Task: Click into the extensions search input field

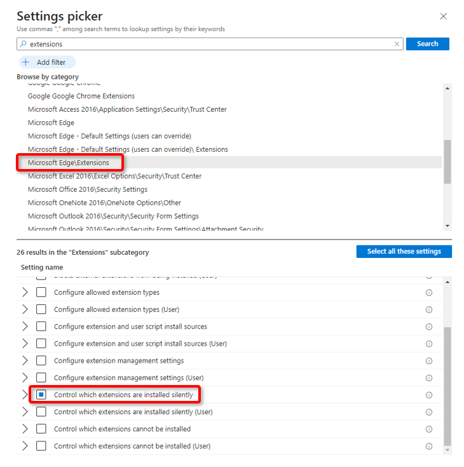Action: [x=210, y=44]
